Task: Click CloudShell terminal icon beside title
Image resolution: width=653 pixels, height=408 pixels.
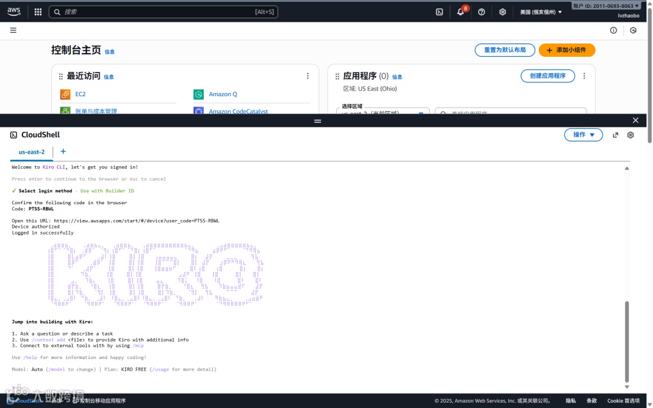Action: [14, 135]
